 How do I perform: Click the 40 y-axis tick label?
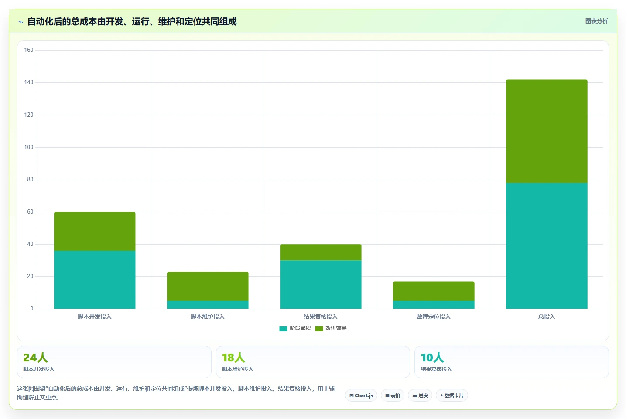tap(30, 244)
